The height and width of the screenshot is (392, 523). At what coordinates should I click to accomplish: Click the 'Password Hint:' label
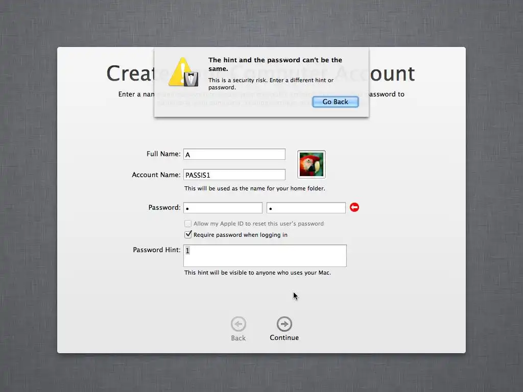[156, 250]
